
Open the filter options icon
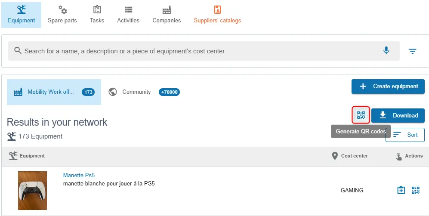pos(412,51)
